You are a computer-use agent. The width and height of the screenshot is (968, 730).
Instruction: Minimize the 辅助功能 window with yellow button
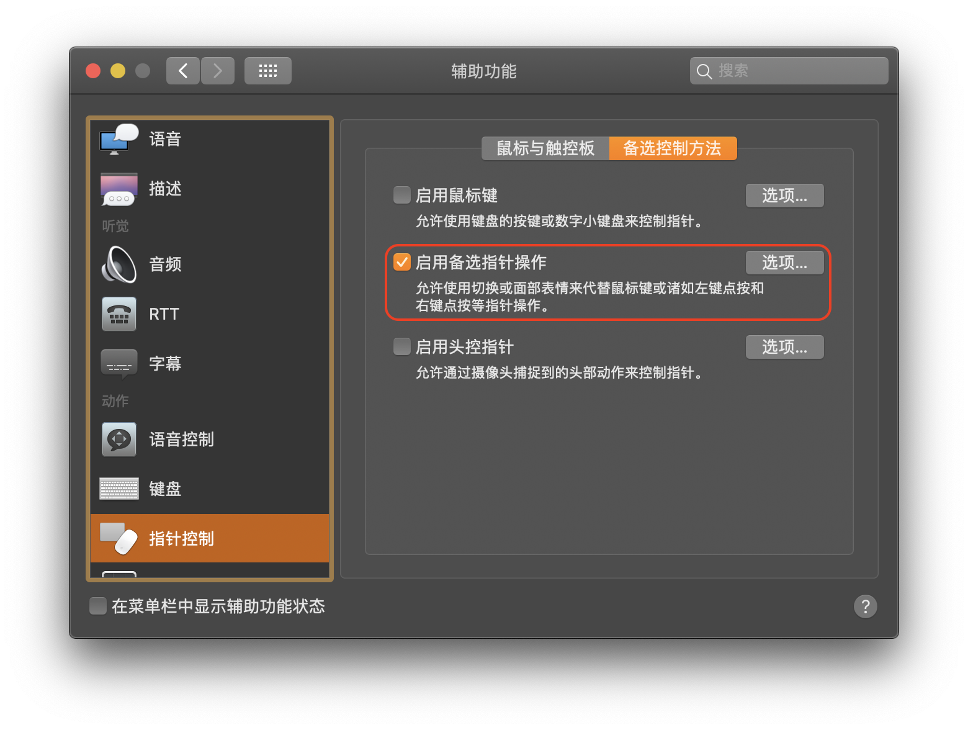tap(118, 71)
